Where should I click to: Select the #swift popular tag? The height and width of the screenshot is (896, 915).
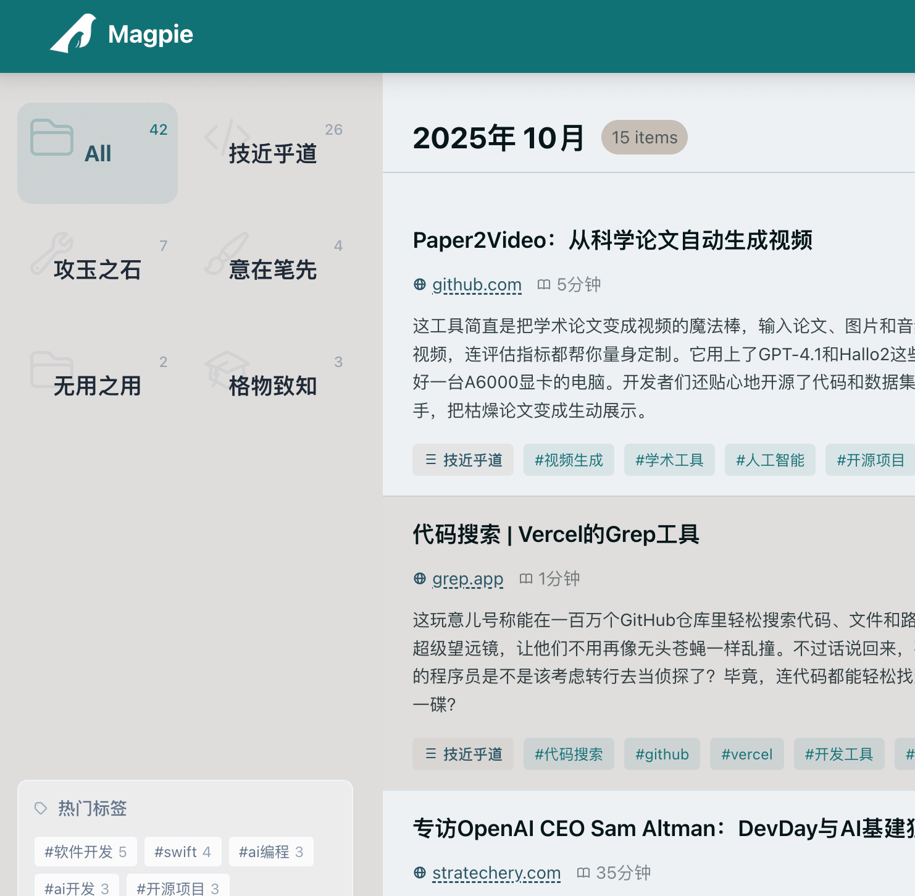[183, 852]
